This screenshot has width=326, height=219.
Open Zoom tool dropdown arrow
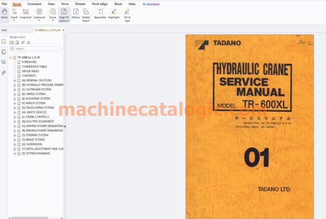53,21
